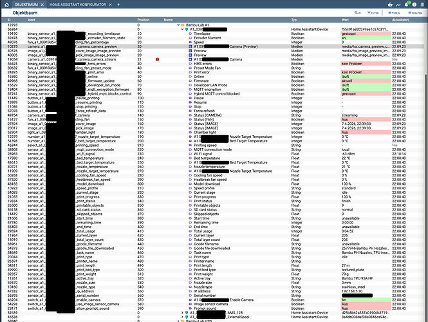Select the Developer LAN mode row
The width and height of the screenshot is (428, 322).
tap(212, 85)
